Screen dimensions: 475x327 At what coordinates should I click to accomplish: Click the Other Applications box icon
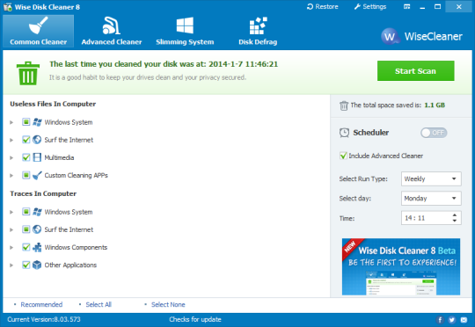coord(37,265)
